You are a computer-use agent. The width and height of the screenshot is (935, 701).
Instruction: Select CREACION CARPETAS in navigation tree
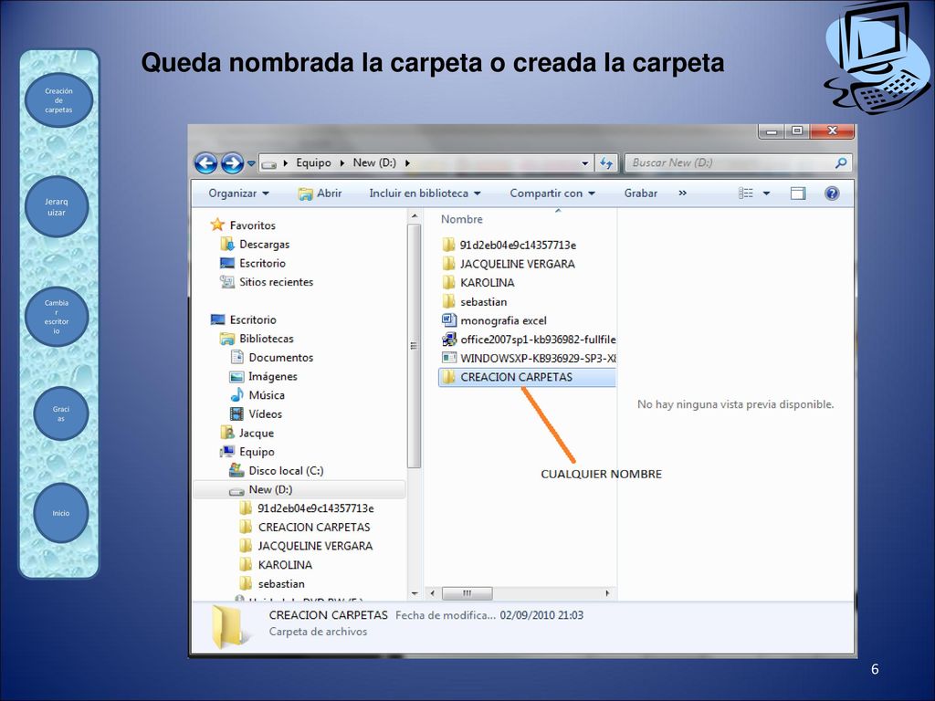tap(305, 527)
